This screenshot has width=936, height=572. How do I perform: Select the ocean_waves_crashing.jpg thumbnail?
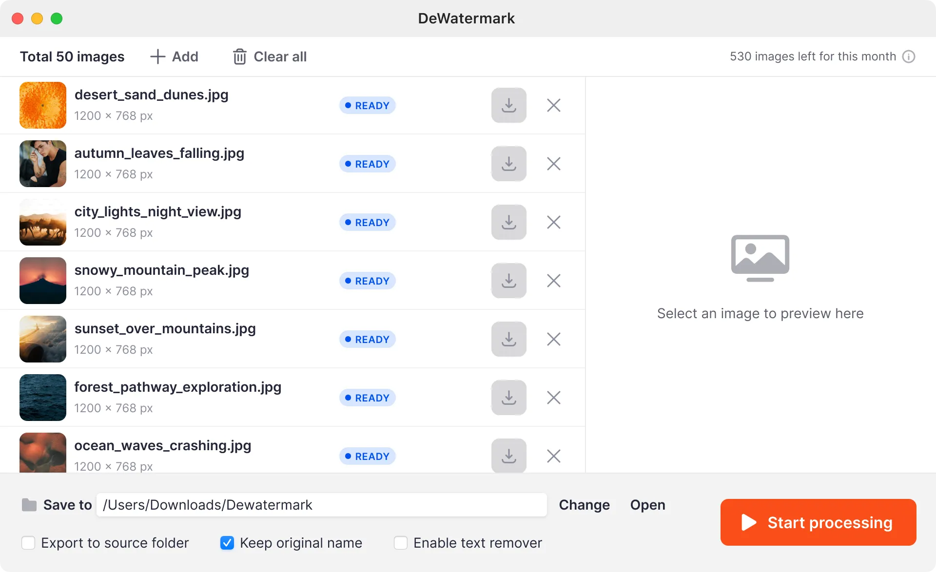pyautogui.click(x=43, y=453)
